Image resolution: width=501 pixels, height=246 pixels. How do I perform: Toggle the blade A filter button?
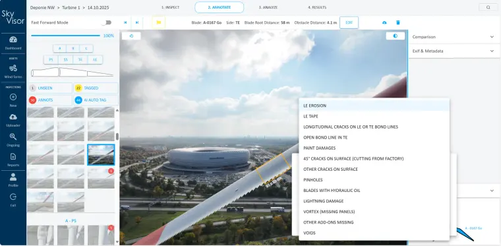[x=59, y=49]
